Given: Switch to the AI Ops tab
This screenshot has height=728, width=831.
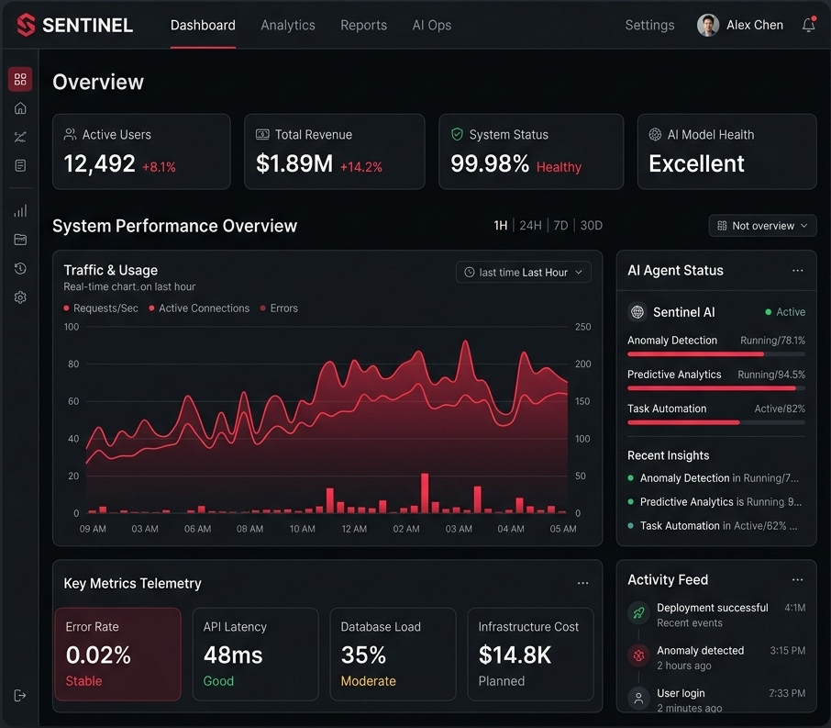Looking at the screenshot, I should (x=432, y=25).
